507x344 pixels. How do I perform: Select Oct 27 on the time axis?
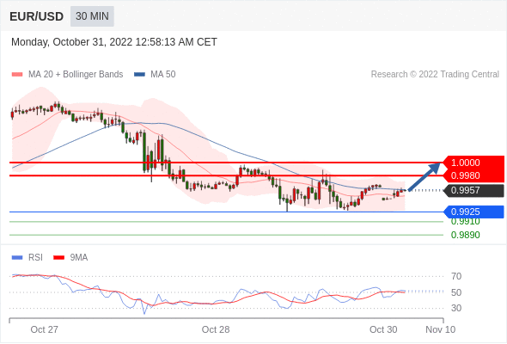click(45, 329)
